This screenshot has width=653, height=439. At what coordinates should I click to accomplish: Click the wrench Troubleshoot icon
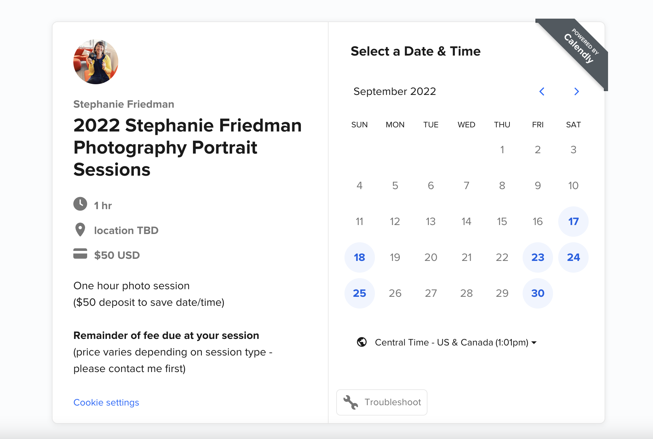[x=351, y=402]
